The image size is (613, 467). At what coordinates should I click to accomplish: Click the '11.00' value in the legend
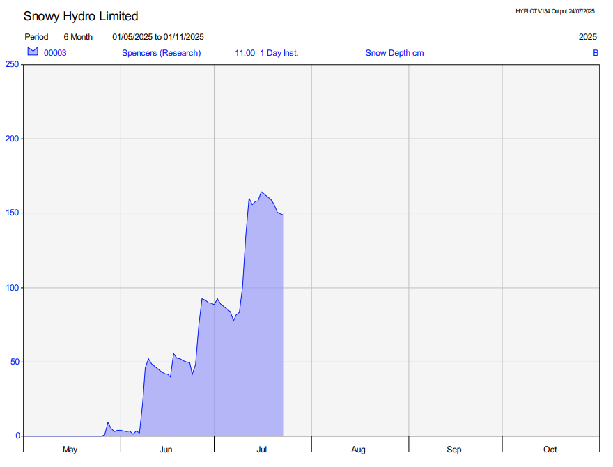[245, 53]
